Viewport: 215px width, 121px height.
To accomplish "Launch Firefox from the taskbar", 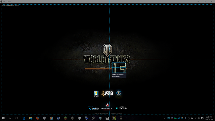I will point(38,118).
